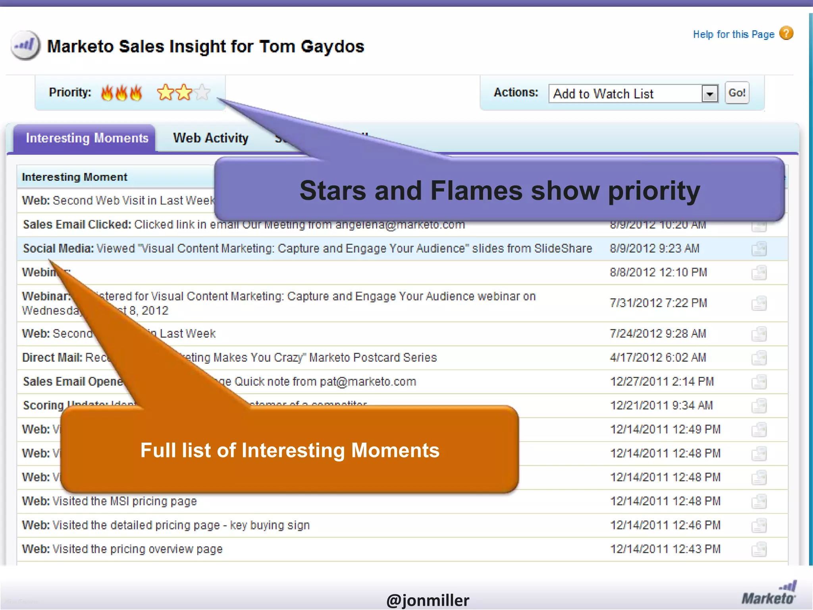Click note icon for Direct Mail postcard row
This screenshot has width=813, height=610.
[x=759, y=358]
